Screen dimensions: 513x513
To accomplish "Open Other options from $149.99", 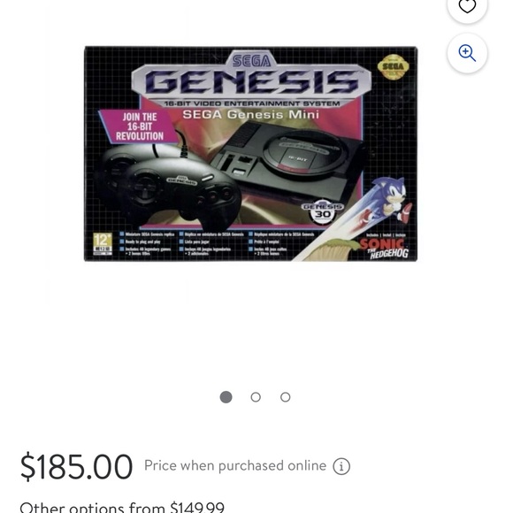I will point(122,507).
